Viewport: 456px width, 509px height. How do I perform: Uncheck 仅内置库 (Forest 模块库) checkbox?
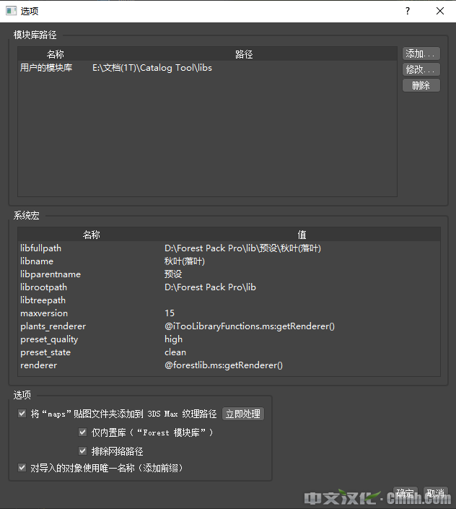pos(83,432)
